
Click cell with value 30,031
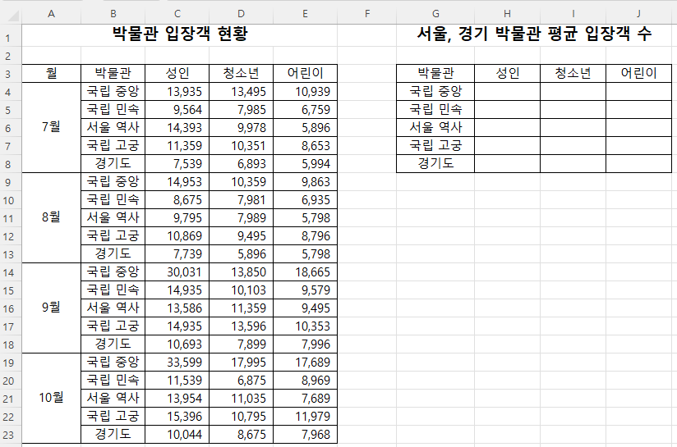[177, 272]
